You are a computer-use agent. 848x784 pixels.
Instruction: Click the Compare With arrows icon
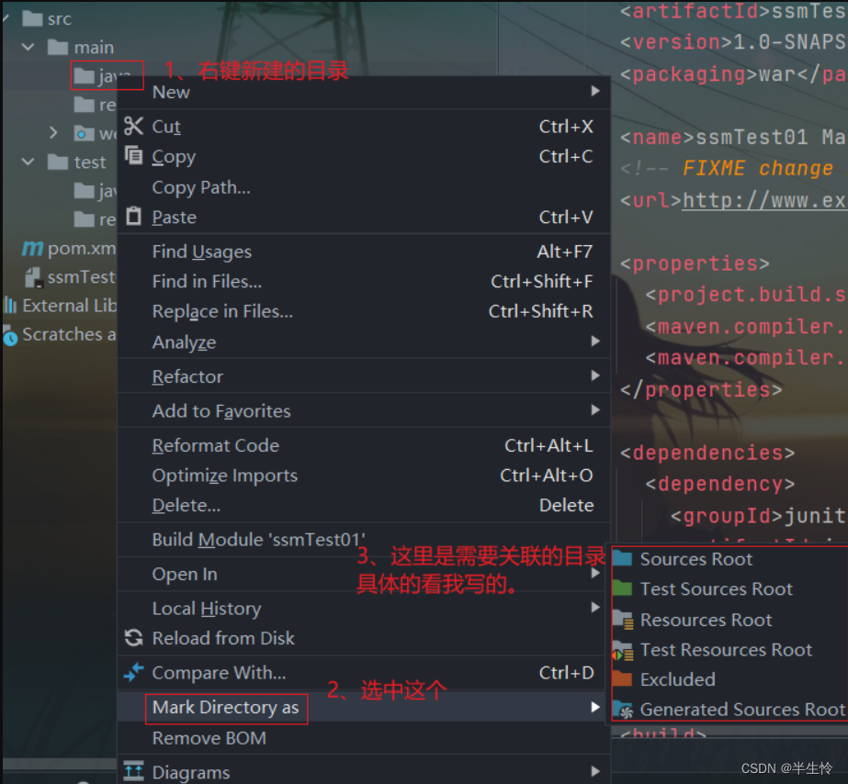click(x=133, y=672)
